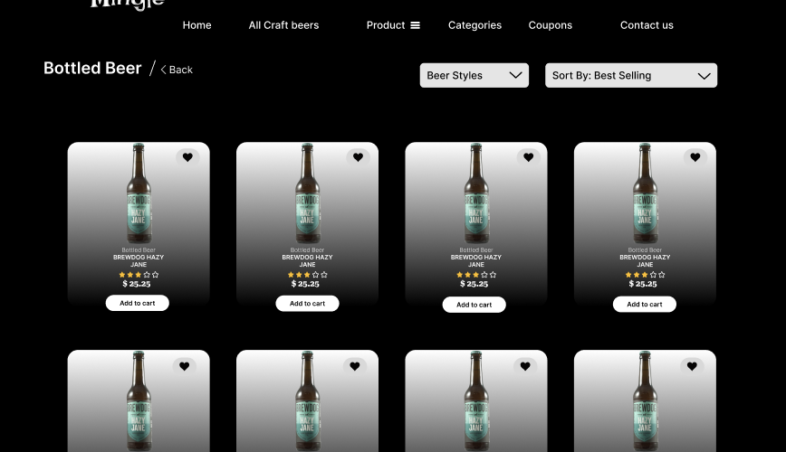Select second top-row Brewdog bottle image

pos(307,193)
